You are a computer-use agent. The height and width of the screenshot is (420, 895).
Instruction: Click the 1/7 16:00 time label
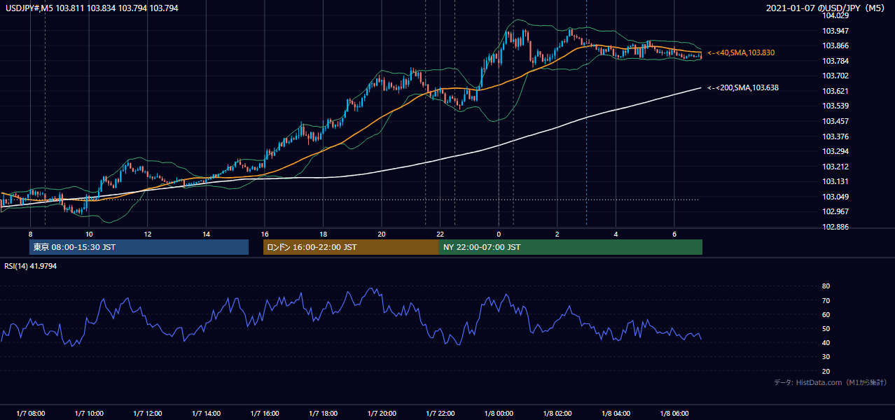point(265,413)
